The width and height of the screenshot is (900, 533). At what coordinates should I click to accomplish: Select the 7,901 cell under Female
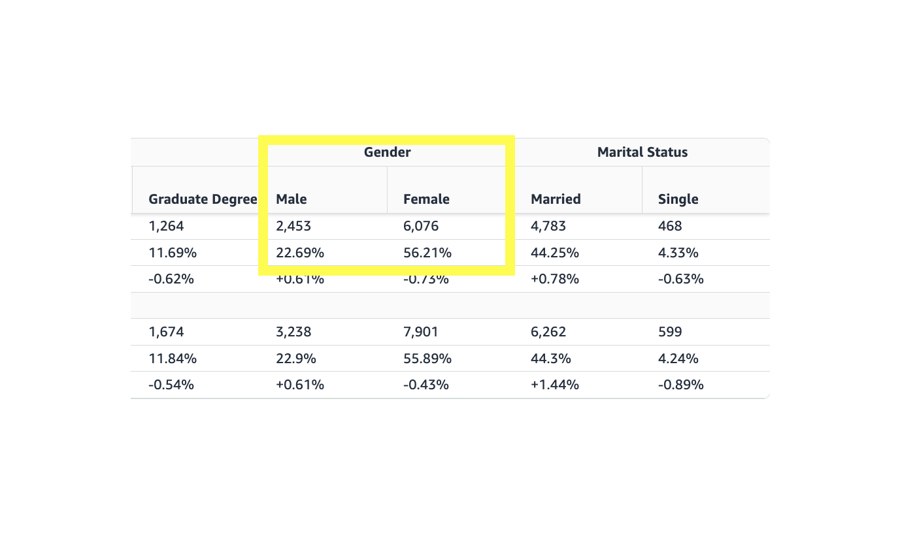421,332
